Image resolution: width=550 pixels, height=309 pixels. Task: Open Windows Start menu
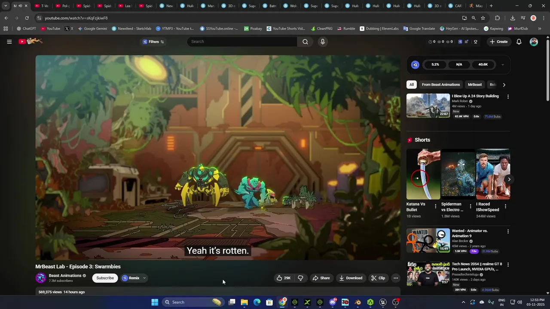pos(155,302)
